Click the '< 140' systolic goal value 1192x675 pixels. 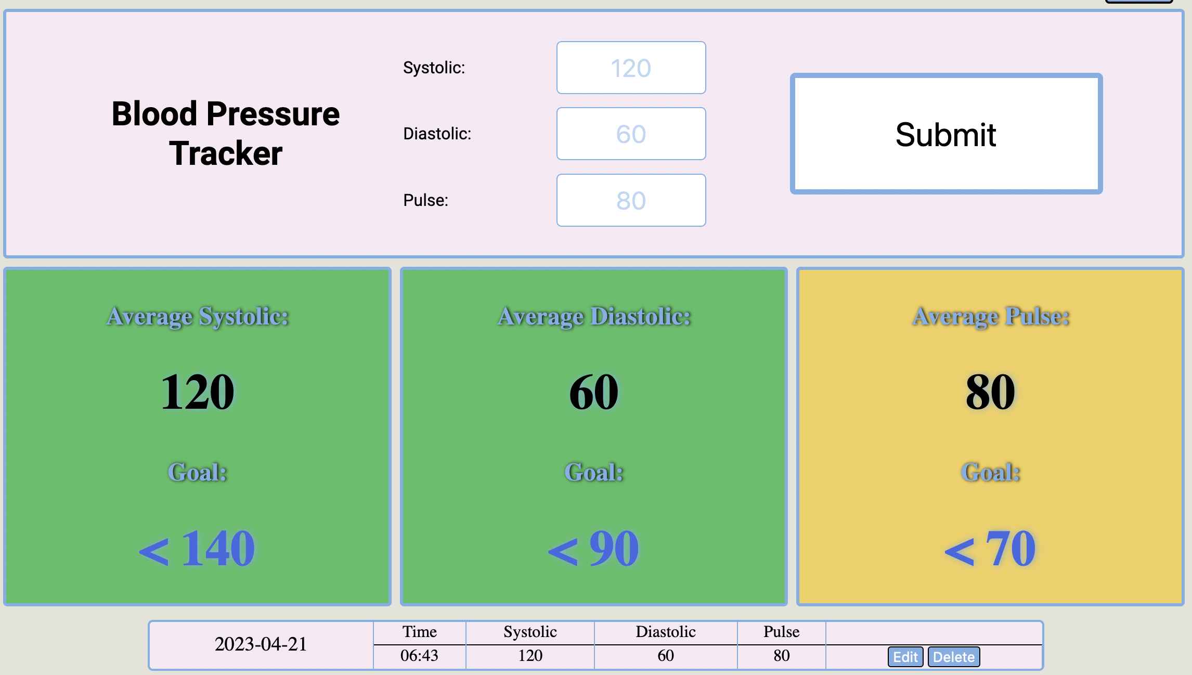pyautogui.click(x=197, y=549)
